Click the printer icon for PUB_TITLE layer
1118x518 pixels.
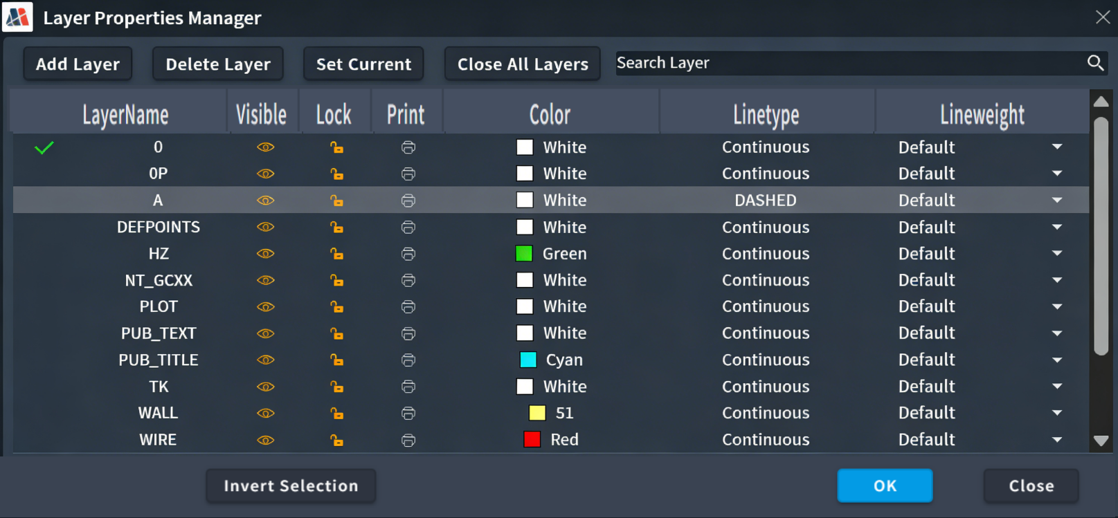(408, 360)
